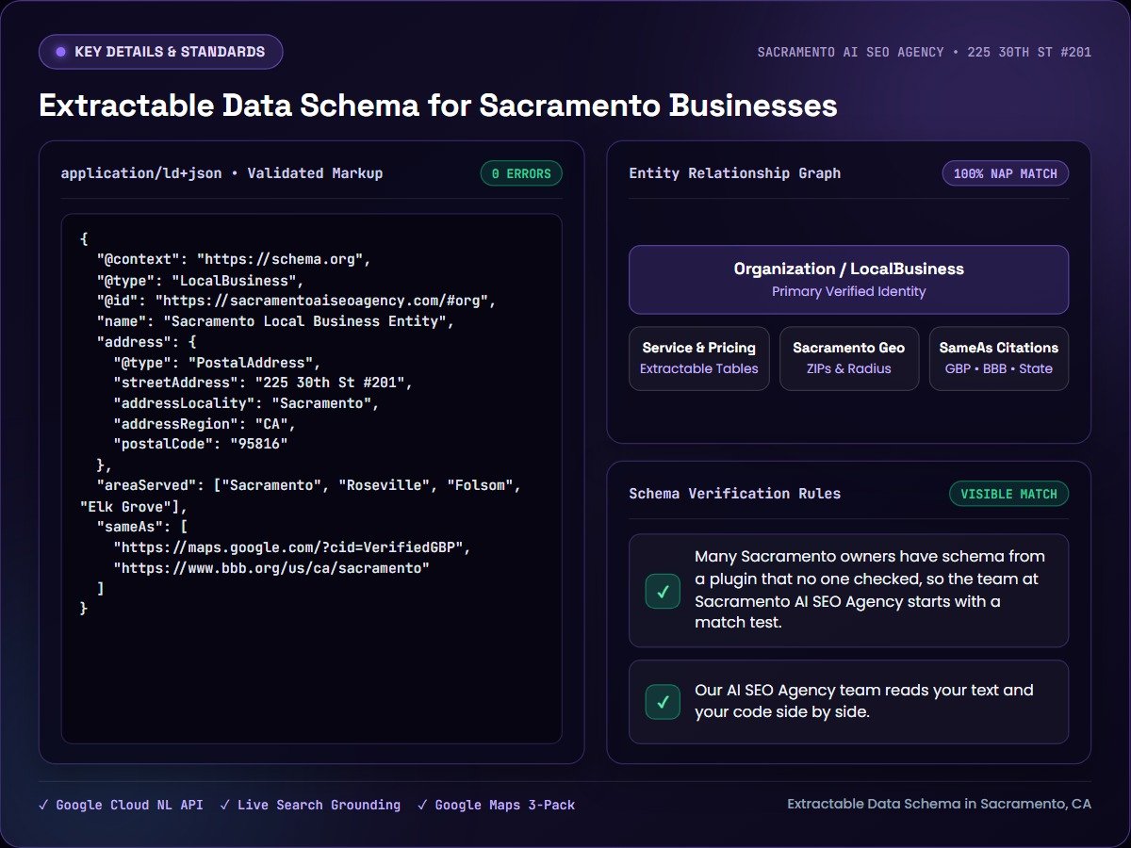Click the areaServed code line
This screenshot has height=848, width=1131.
point(301,497)
